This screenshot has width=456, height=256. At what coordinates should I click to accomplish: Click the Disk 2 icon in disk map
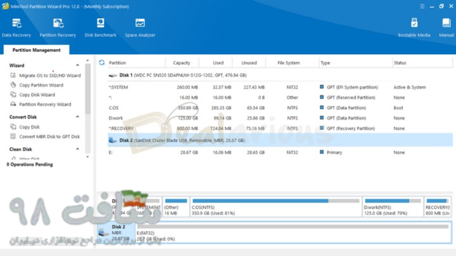[103, 232]
